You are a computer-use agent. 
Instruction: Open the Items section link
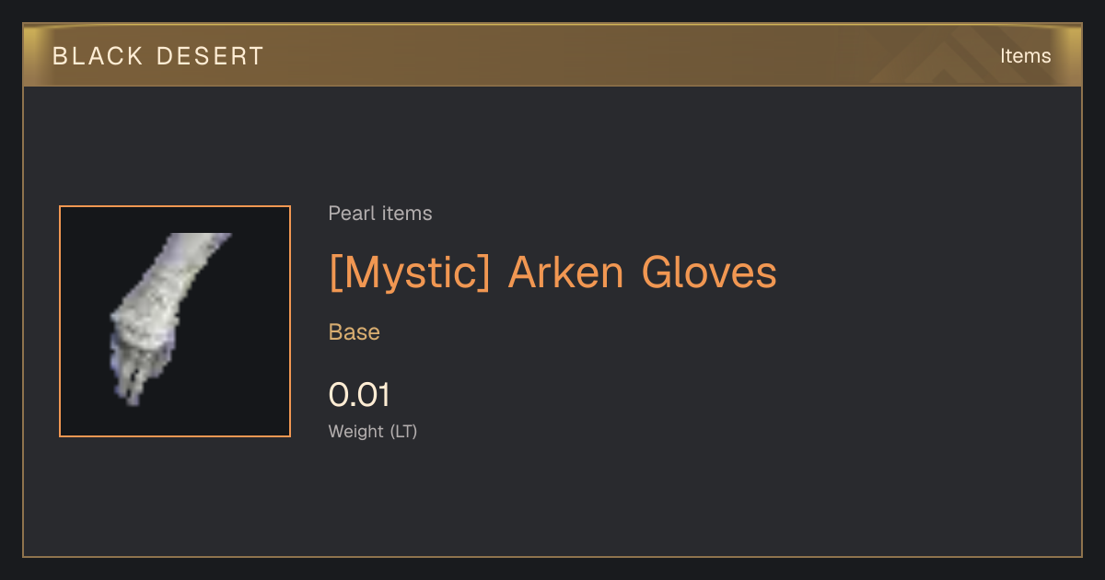pyautogui.click(x=1025, y=56)
